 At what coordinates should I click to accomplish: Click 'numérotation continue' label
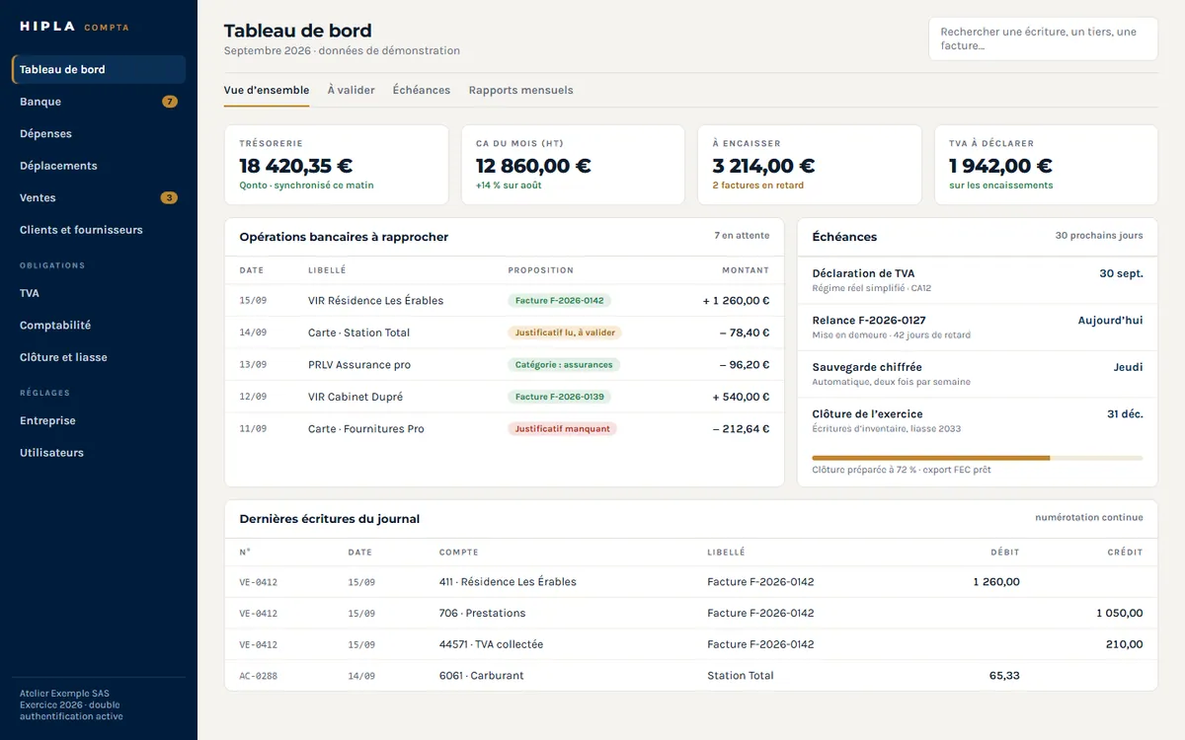(x=1089, y=517)
